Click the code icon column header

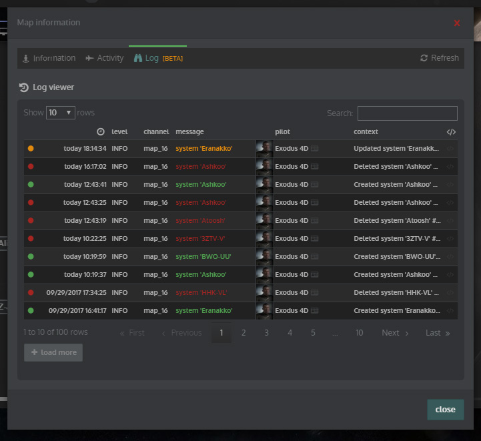click(451, 132)
